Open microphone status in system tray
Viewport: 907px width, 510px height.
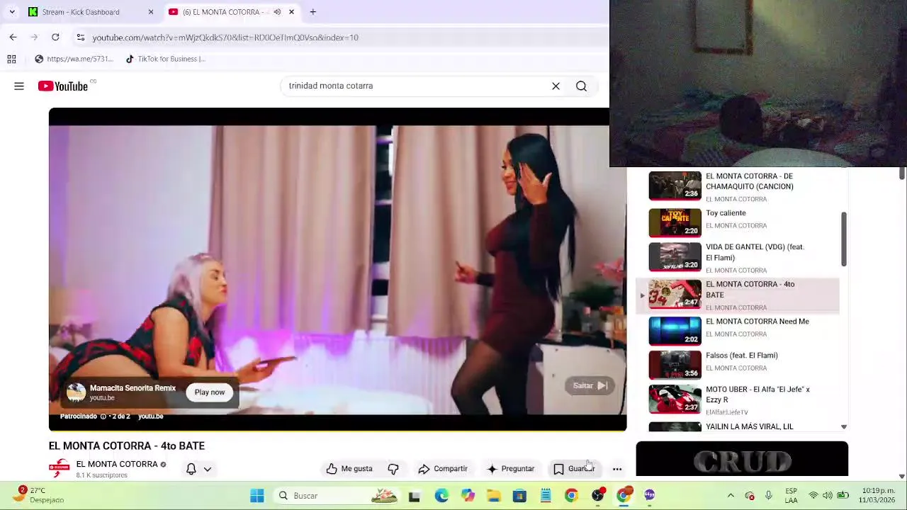pos(768,496)
